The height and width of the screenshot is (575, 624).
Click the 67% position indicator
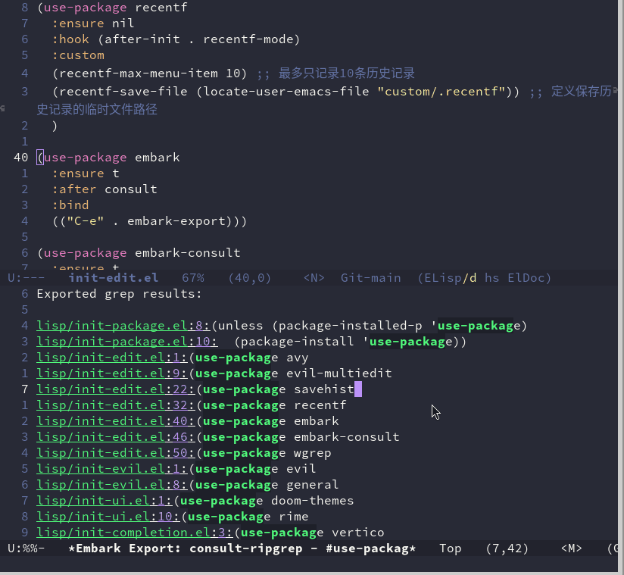coord(193,278)
